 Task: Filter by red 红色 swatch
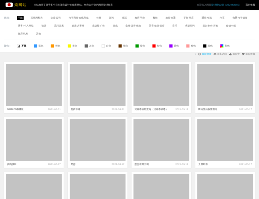click(x=154, y=46)
